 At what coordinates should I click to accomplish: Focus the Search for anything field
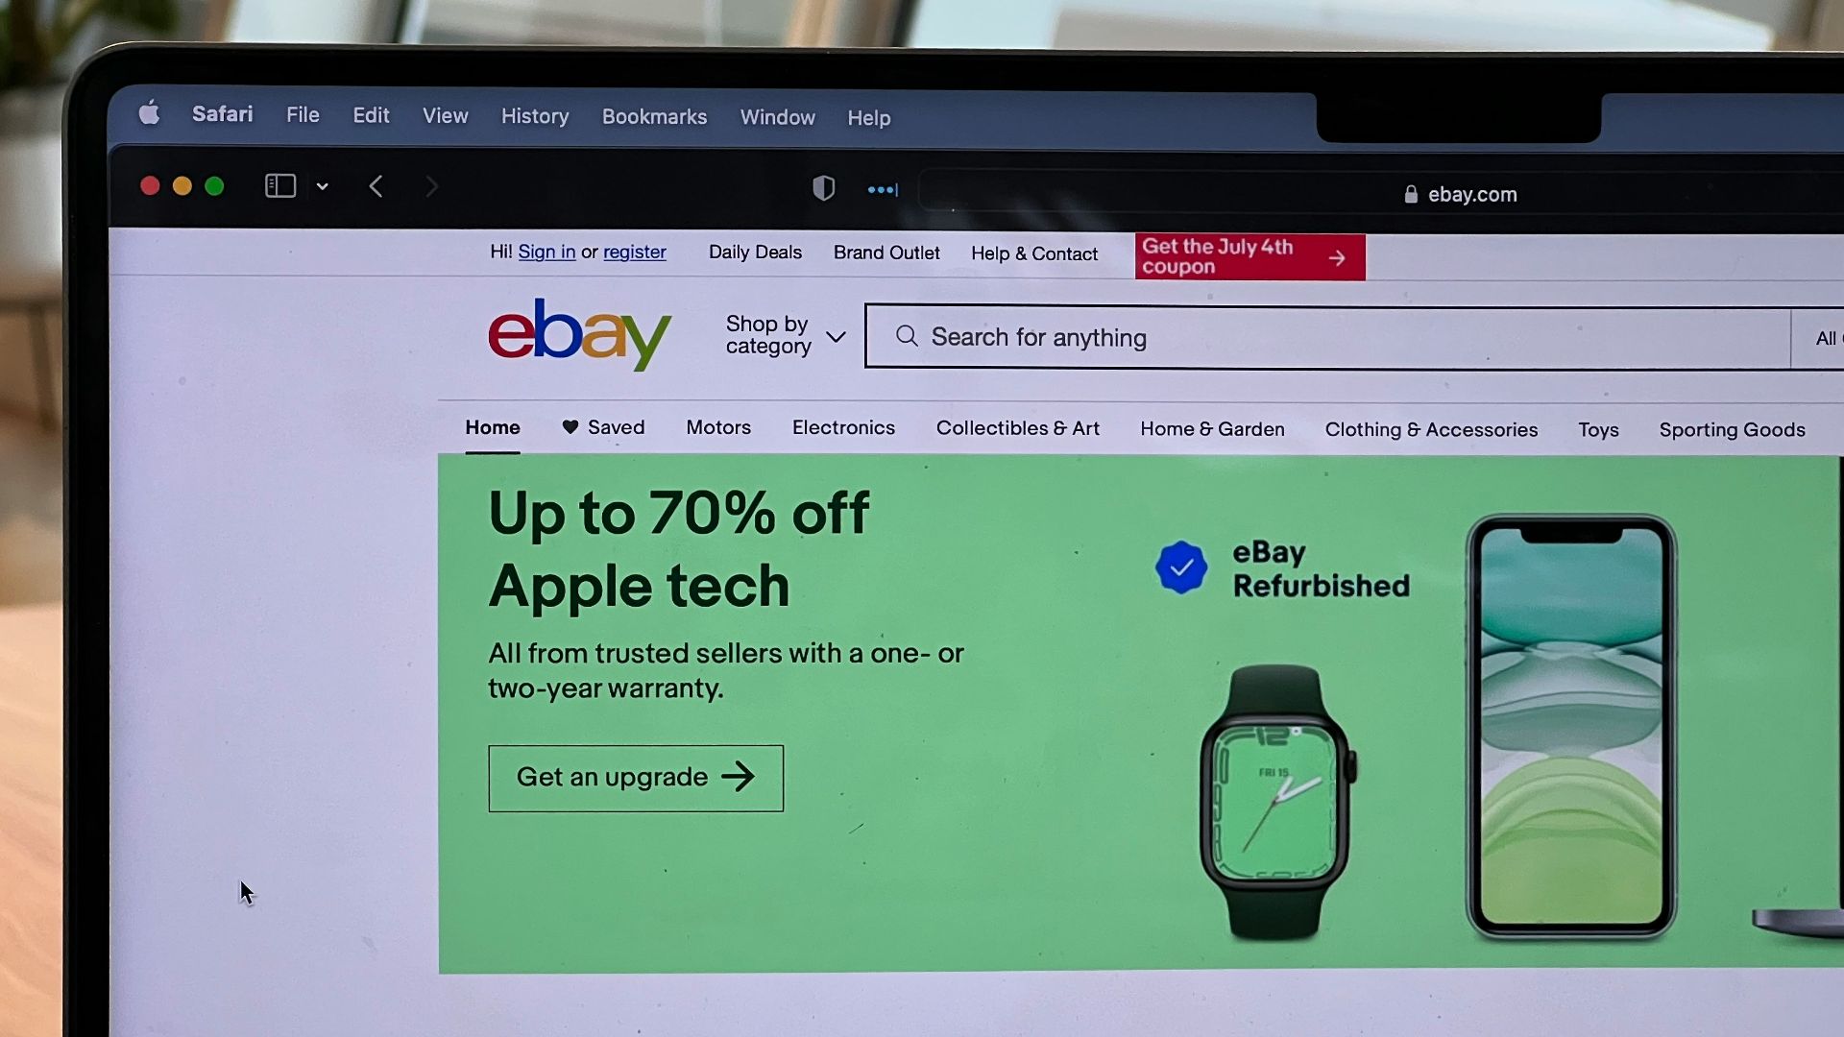(1327, 338)
